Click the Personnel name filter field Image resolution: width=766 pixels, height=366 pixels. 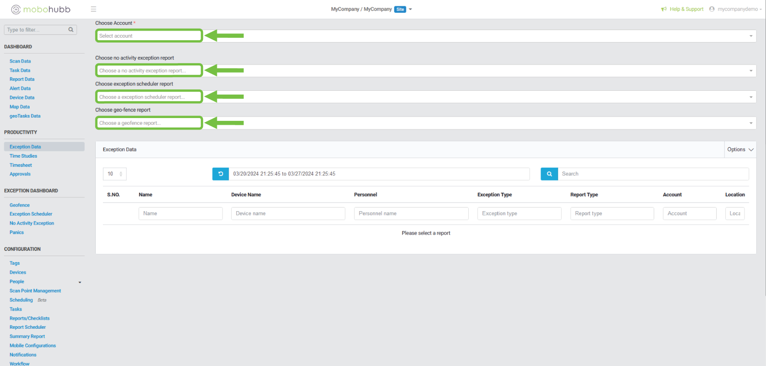coord(411,214)
